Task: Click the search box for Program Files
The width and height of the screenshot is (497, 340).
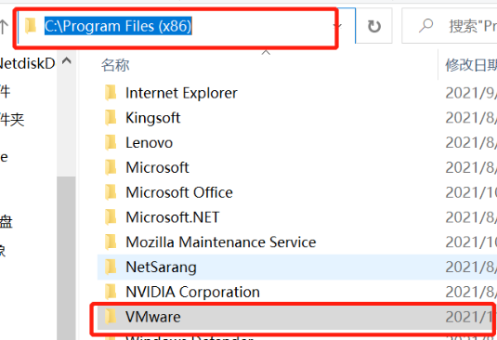Action: click(449, 26)
